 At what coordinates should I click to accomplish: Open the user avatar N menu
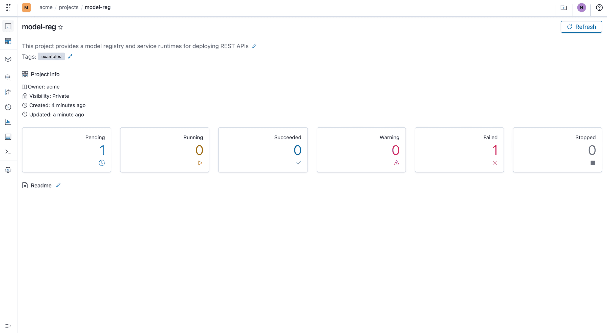[581, 7]
